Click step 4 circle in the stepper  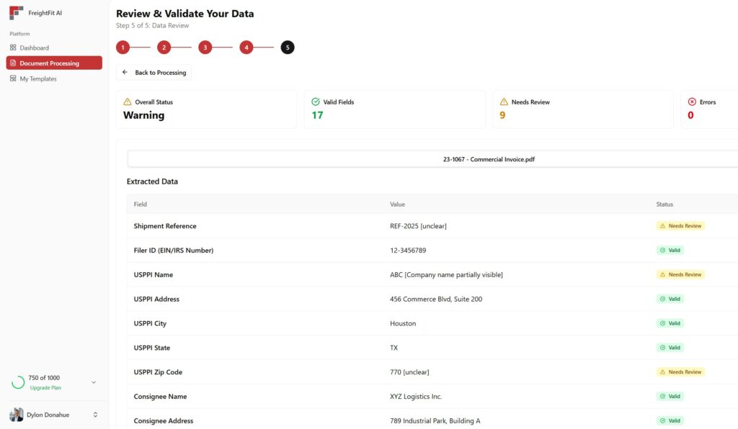click(246, 48)
